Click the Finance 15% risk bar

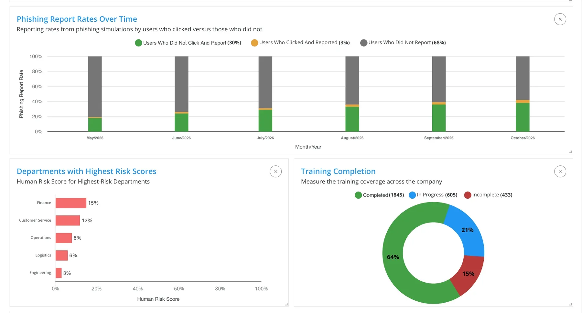coord(71,203)
